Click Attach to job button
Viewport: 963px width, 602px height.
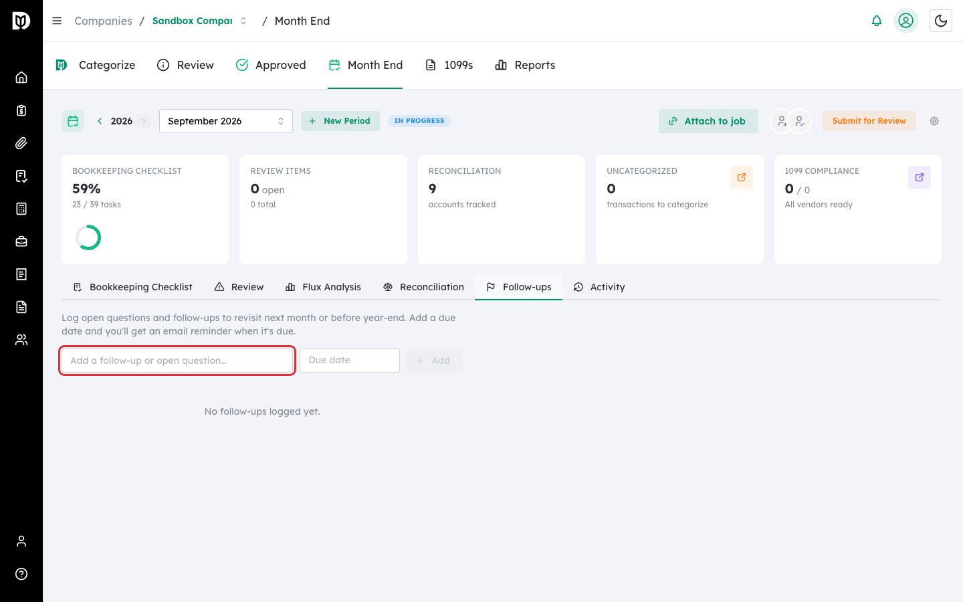coord(708,121)
